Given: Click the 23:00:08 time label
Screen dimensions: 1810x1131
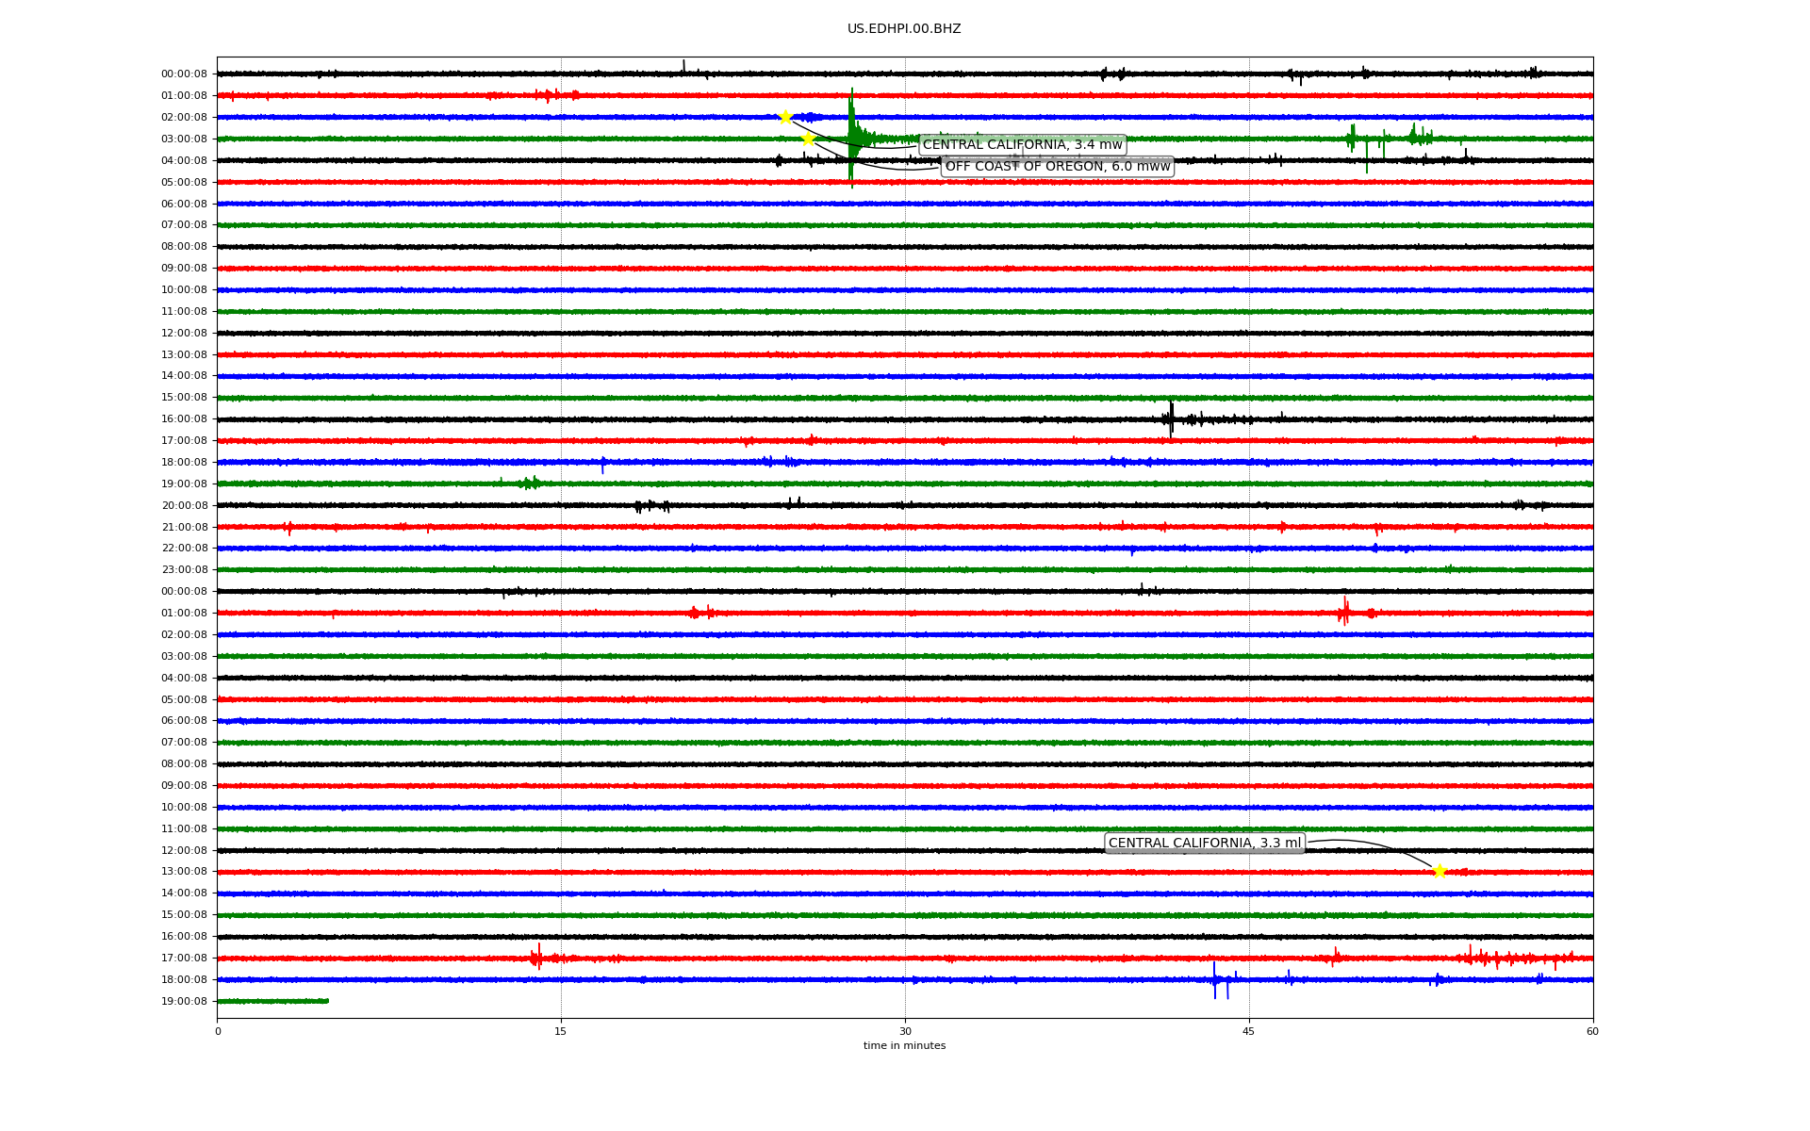Looking at the screenshot, I should click(184, 570).
